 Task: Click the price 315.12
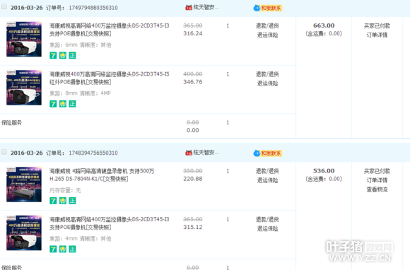click(x=193, y=227)
